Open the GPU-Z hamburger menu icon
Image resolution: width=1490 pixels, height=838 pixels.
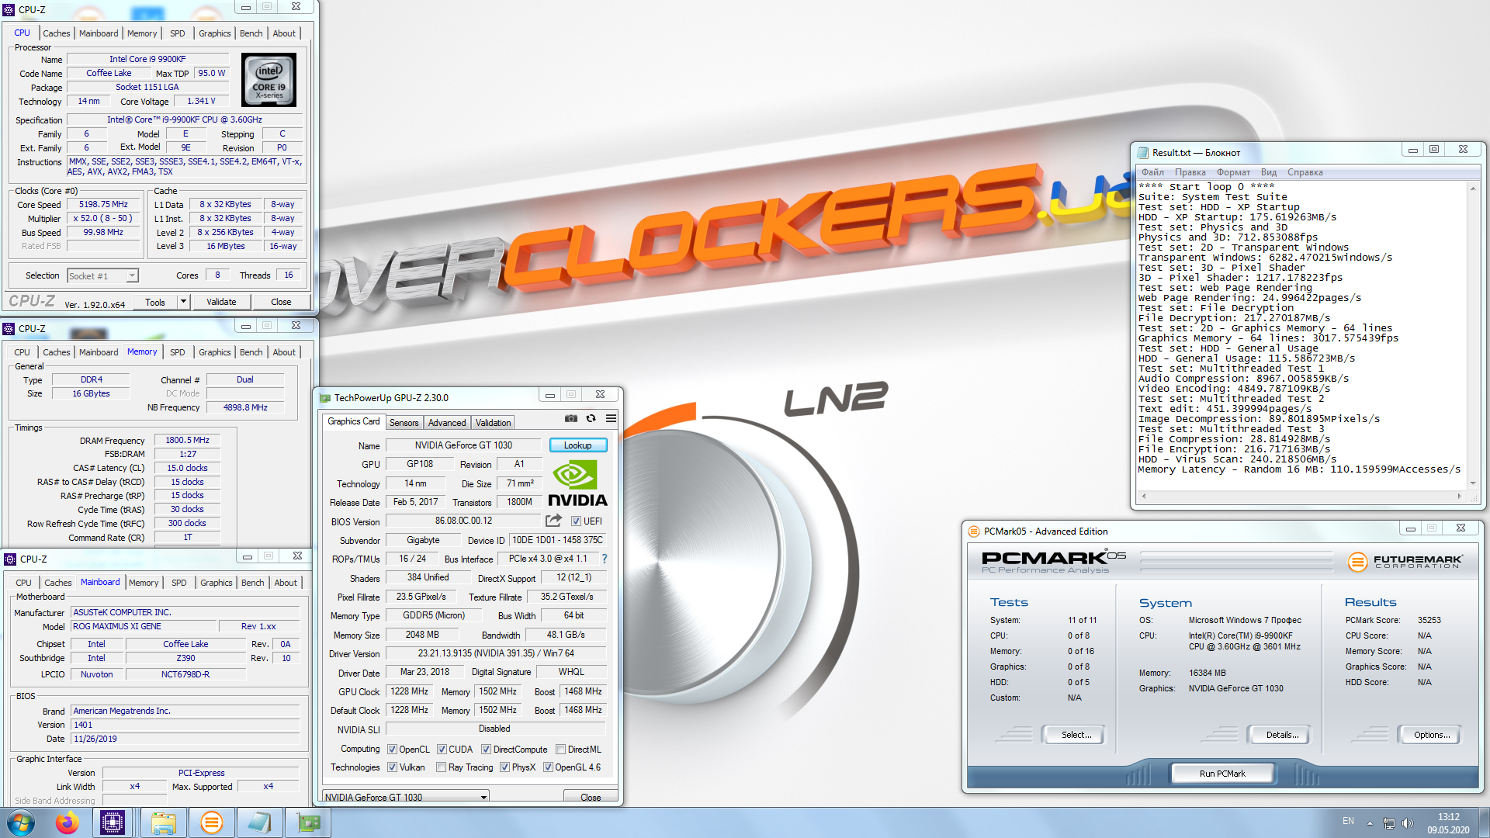(611, 418)
